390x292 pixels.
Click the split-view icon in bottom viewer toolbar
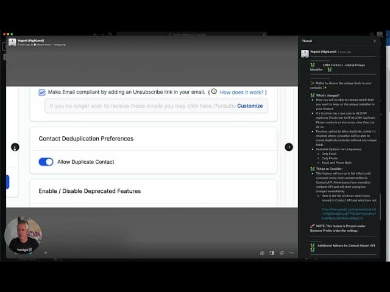click(x=272, y=252)
